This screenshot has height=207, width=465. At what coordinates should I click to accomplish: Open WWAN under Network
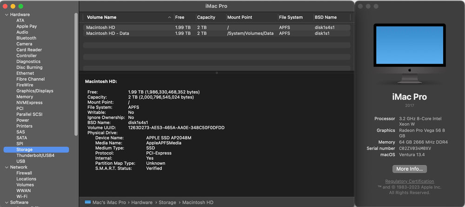(x=23, y=191)
